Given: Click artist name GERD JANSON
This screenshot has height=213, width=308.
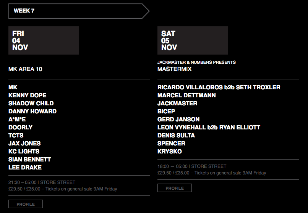Looking at the screenshot, I should point(178,119).
